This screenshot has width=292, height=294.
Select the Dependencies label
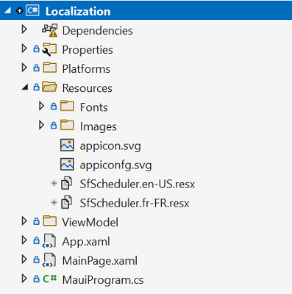coord(98,31)
